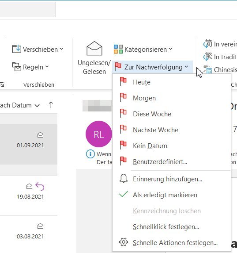Click the gear icon for Schnelle Aktionen
237x253 pixels.
click(x=124, y=242)
